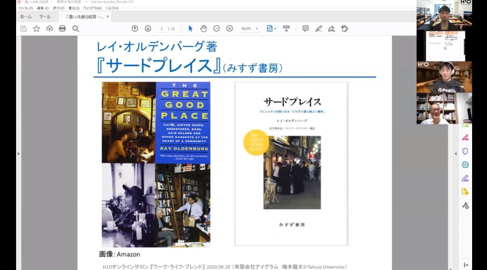
Task: Select top participant video with H1O logo
Action: (x=444, y=15)
